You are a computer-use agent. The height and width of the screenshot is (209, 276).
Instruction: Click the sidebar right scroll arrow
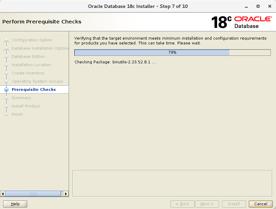pyautogui.click(x=66, y=194)
